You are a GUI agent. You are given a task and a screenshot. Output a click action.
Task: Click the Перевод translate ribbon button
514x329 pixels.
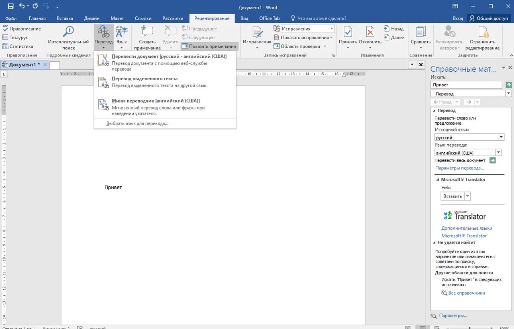pos(104,38)
